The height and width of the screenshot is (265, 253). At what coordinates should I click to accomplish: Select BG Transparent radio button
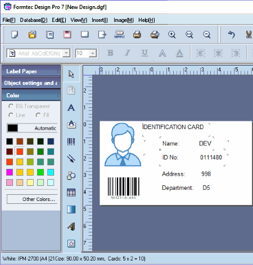tap(11, 106)
